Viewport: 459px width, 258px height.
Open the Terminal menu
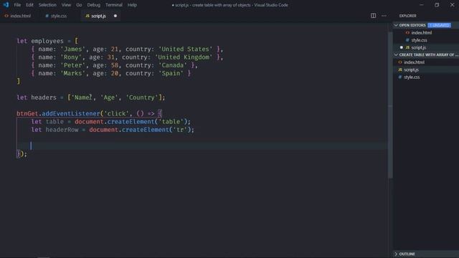[114, 5]
